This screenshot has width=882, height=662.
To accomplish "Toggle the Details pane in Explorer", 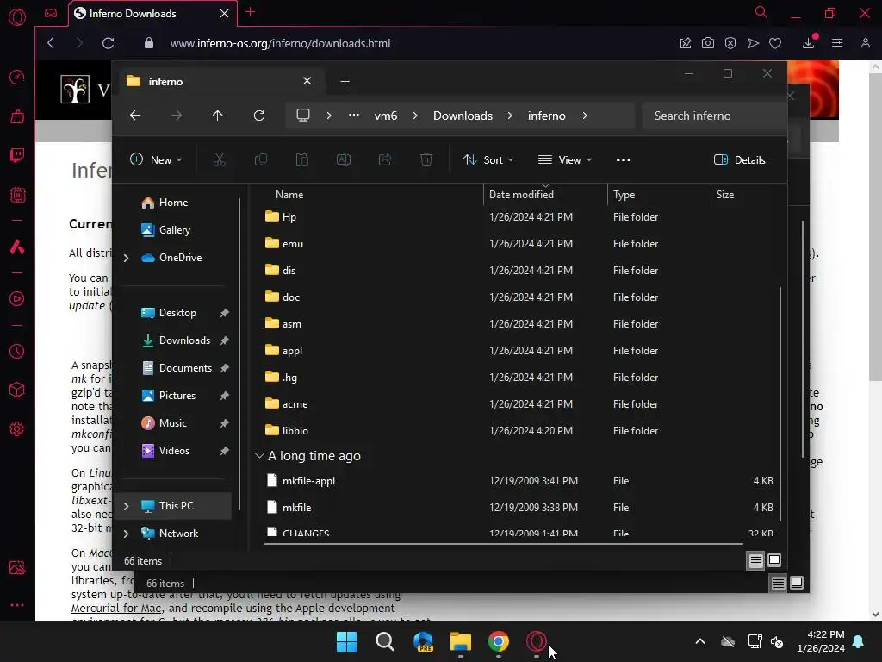I will coord(739,159).
